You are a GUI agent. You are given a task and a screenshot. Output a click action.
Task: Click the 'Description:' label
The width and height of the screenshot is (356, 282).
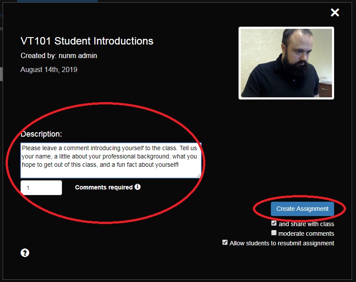pyautogui.click(x=41, y=134)
